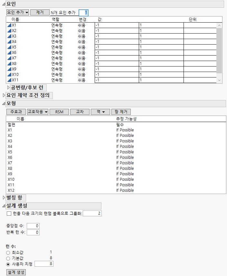
Task: Click the 이름 column header in factors table
Action: (15, 19)
